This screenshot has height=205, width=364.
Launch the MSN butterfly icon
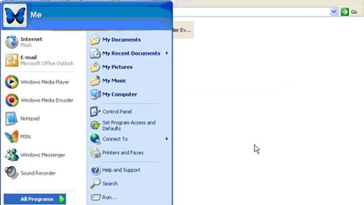11,137
